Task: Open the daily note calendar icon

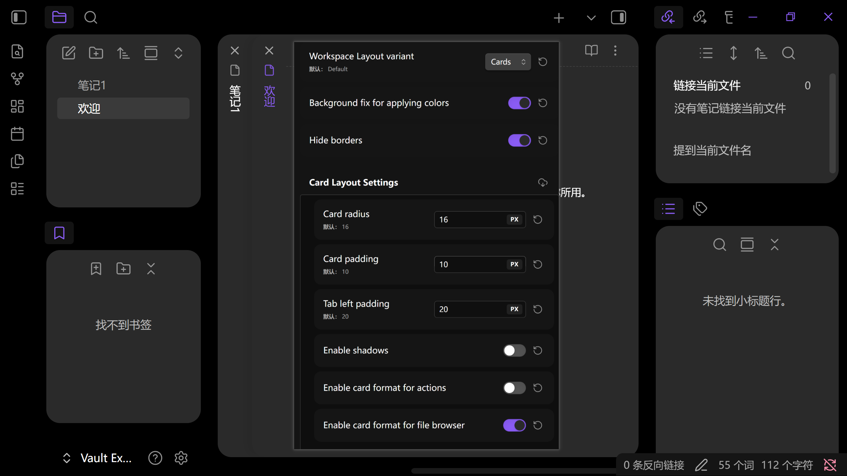Action: [x=17, y=134]
